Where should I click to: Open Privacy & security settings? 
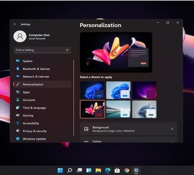[42, 131]
